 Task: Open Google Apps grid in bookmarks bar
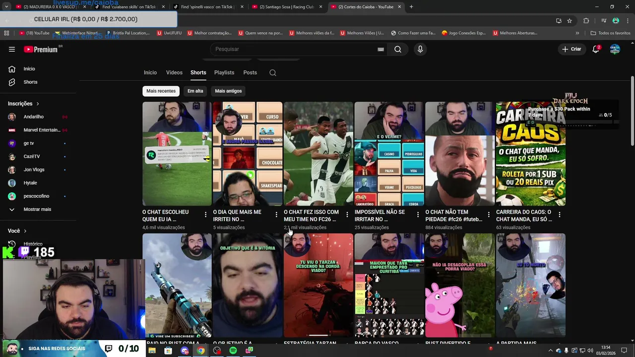pos(6,33)
